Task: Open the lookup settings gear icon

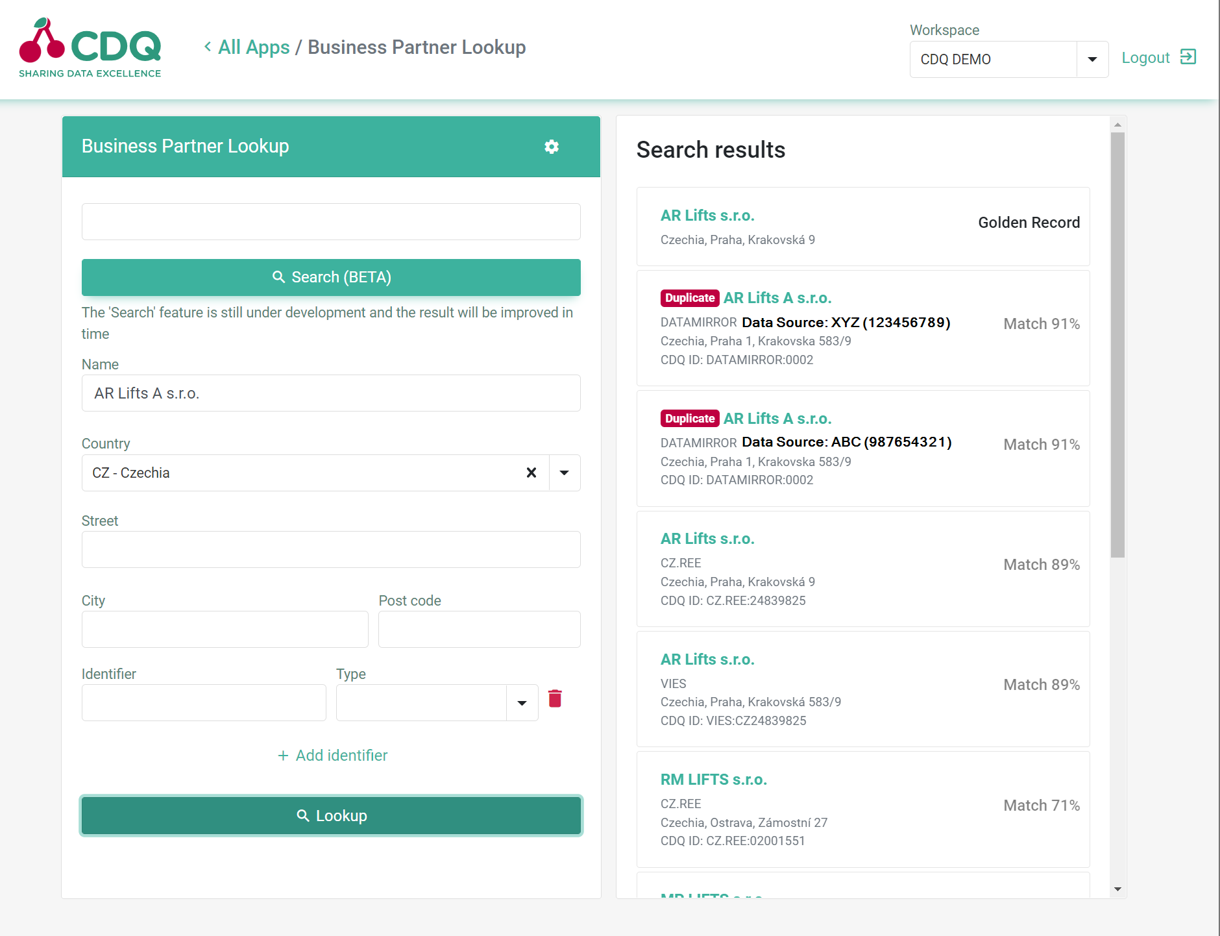Action: 551,147
